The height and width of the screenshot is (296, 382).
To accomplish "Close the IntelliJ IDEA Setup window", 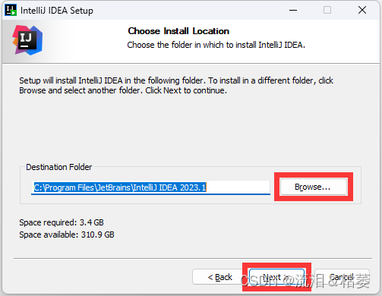I will click(x=362, y=10).
